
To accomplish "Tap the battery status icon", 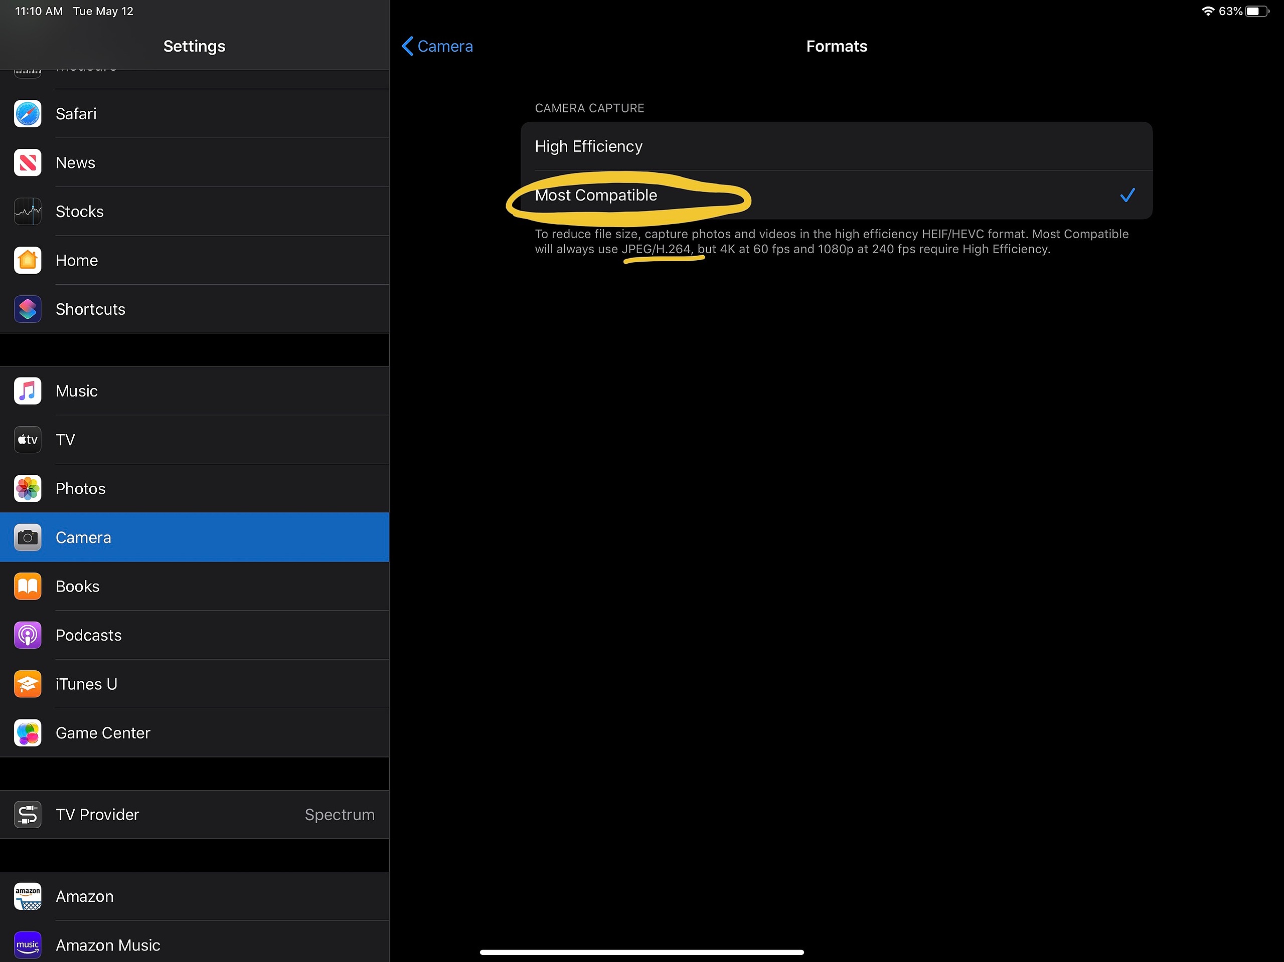I will coord(1257,11).
